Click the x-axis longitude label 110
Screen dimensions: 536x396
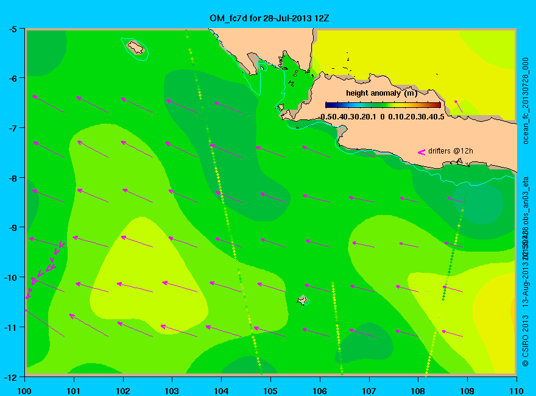(517, 391)
